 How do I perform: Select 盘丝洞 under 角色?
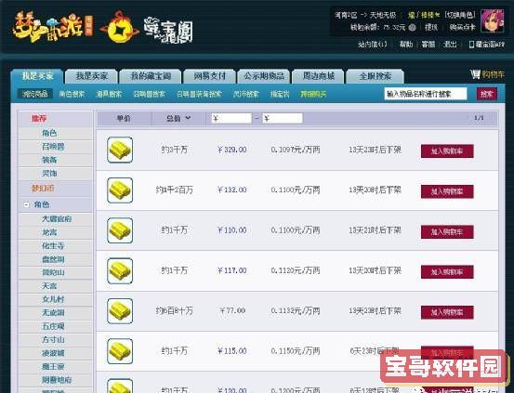point(53,259)
